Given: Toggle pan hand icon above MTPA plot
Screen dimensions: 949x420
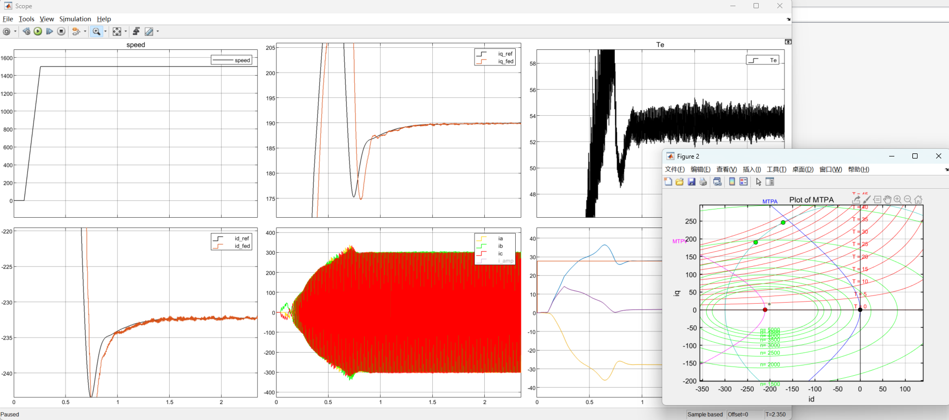Looking at the screenshot, I should point(887,200).
